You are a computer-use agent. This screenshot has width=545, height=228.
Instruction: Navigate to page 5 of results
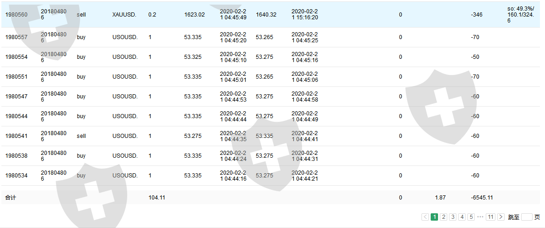[x=471, y=217]
